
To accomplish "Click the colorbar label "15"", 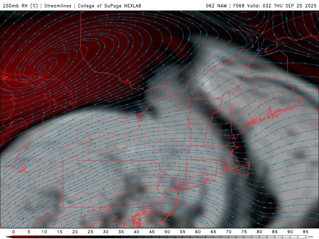I will click(x=59, y=232).
